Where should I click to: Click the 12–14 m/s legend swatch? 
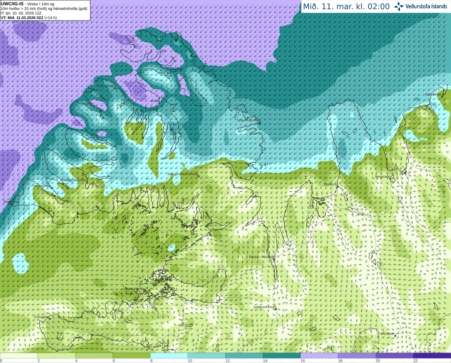click(244, 356)
